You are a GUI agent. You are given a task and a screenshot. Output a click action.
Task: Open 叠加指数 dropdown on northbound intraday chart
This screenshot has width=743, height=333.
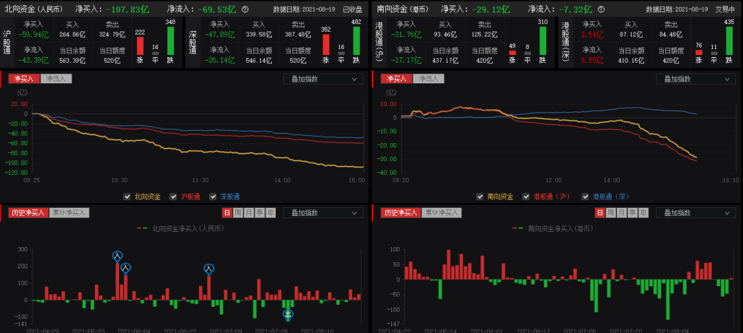323,79
